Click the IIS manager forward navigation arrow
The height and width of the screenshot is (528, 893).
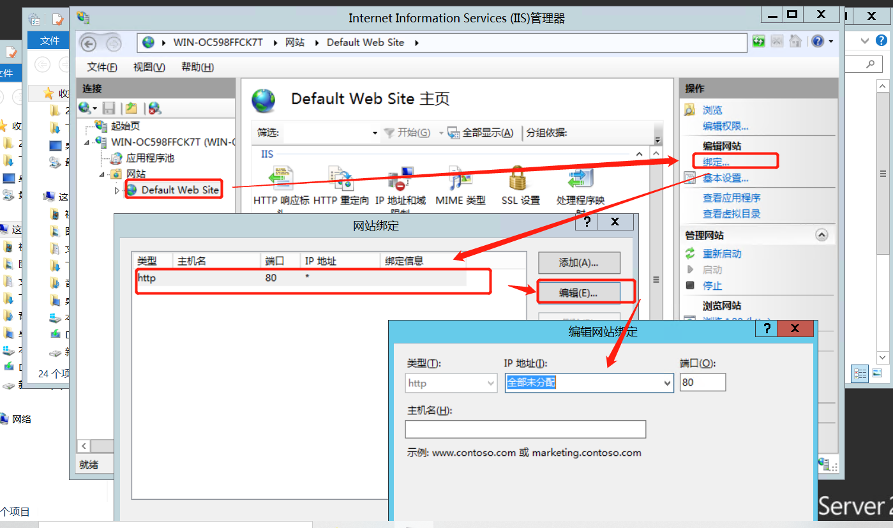112,43
